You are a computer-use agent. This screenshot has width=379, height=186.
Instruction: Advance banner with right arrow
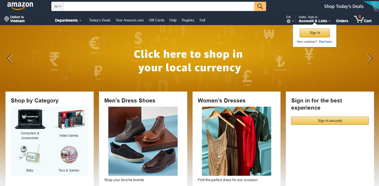click(x=369, y=58)
